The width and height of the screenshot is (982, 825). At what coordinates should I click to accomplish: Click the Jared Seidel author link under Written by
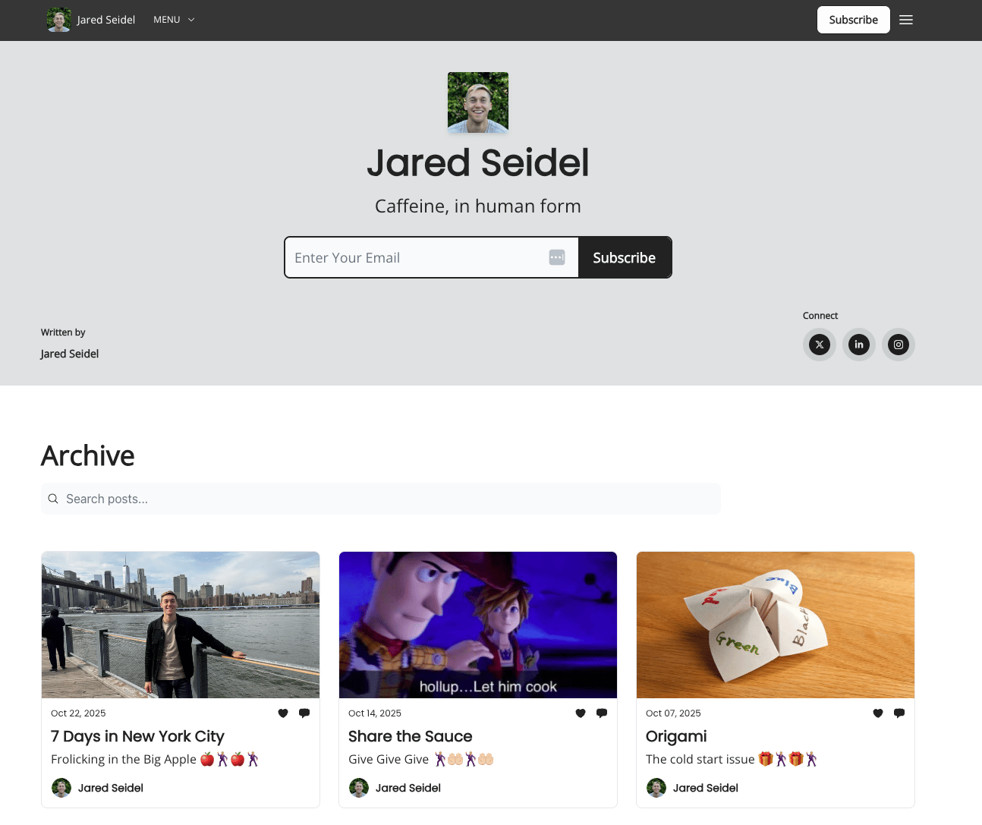(x=70, y=354)
